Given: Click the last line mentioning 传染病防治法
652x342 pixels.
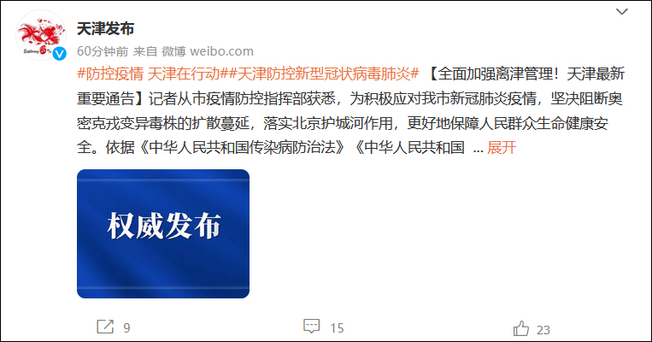Looking at the screenshot, I should coord(271,147).
